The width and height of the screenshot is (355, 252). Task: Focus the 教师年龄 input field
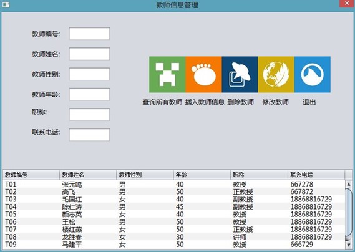pos(89,94)
